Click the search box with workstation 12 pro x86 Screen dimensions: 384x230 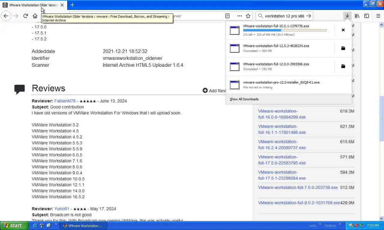tap(284, 16)
